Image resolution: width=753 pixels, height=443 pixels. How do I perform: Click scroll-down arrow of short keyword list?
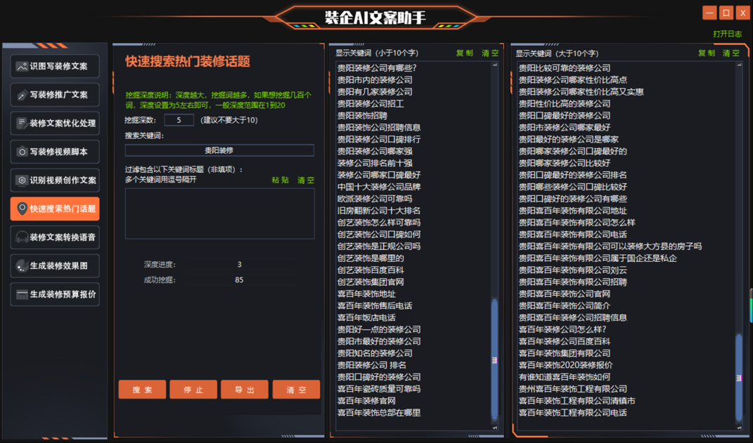[x=495, y=427]
